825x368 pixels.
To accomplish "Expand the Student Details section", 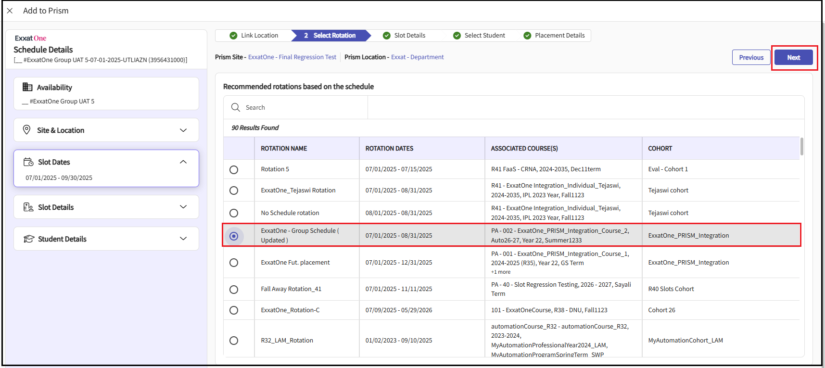I will 183,239.
